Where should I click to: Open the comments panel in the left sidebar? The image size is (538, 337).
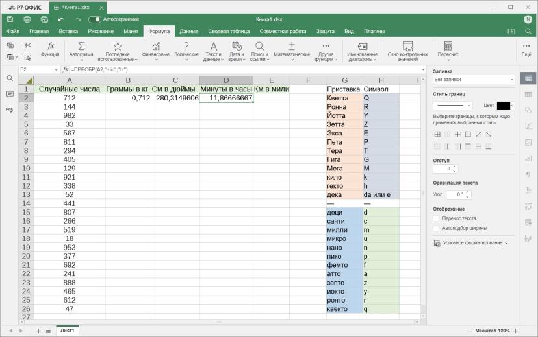[10, 94]
